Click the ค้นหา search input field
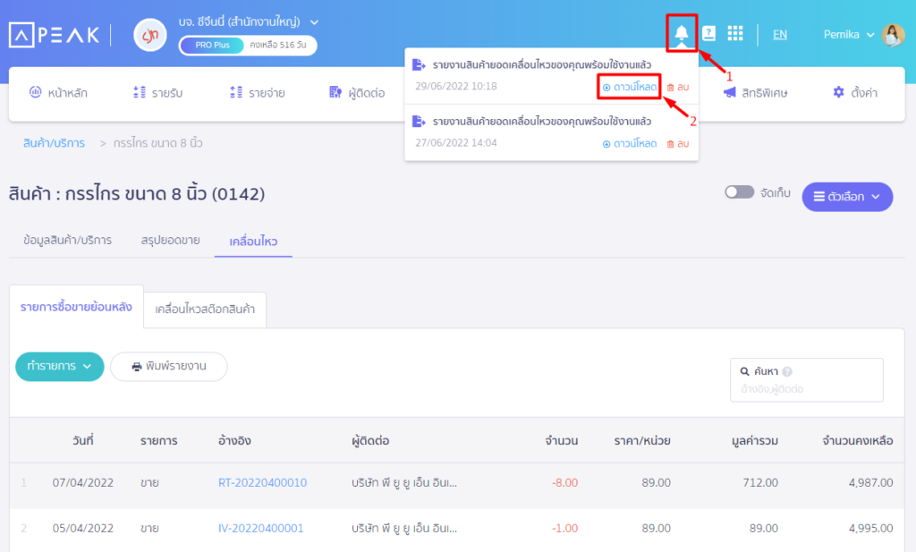The width and height of the screenshot is (916, 552). click(x=806, y=389)
